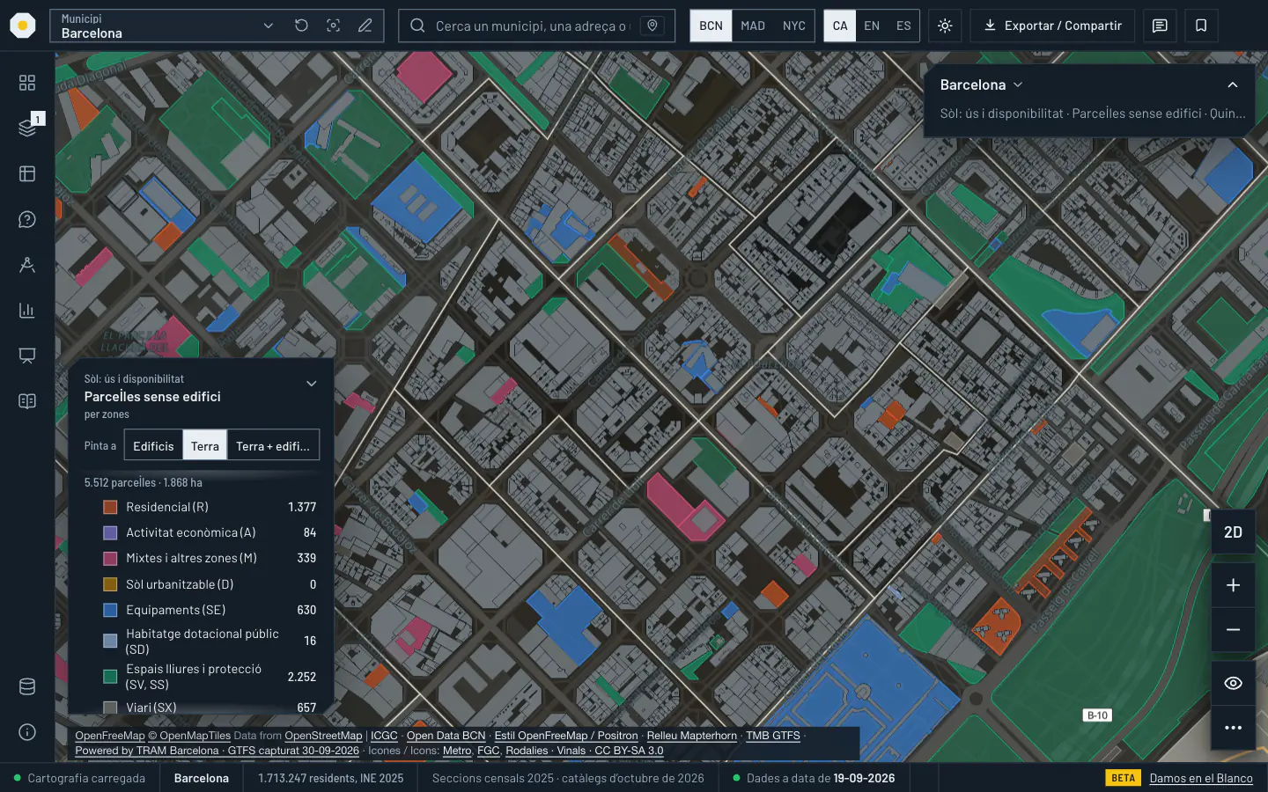Toggle visibility with the eye button on the map

pos(1233,683)
